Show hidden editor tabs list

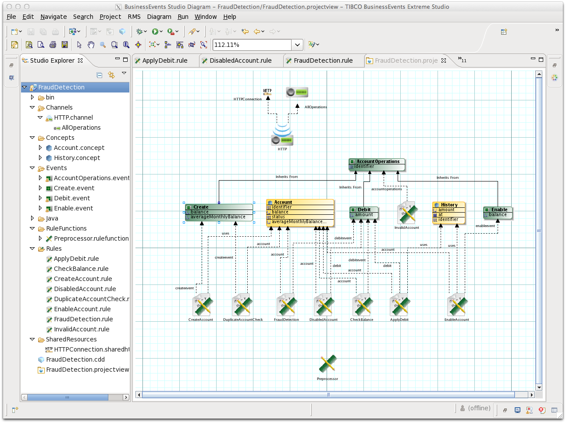click(x=462, y=60)
